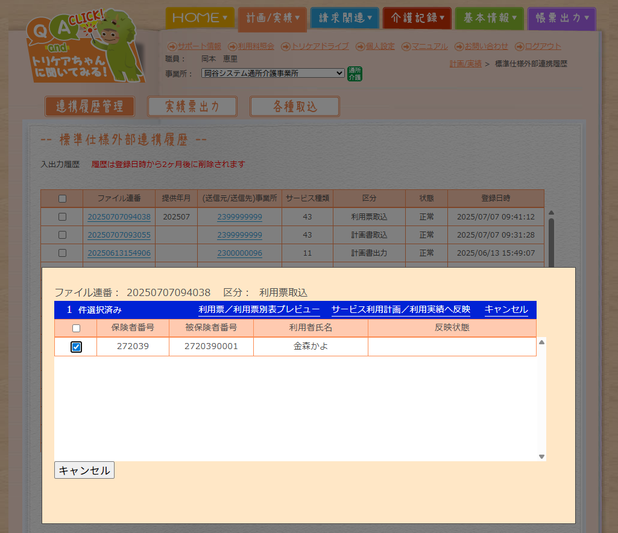Click the history table scrollbar up arrow

(x=552, y=213)
